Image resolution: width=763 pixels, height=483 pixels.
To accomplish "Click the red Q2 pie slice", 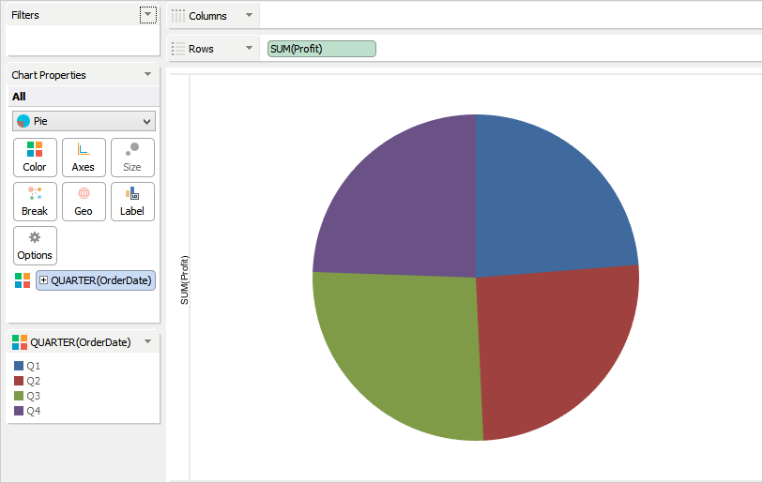I will (550, 345).
